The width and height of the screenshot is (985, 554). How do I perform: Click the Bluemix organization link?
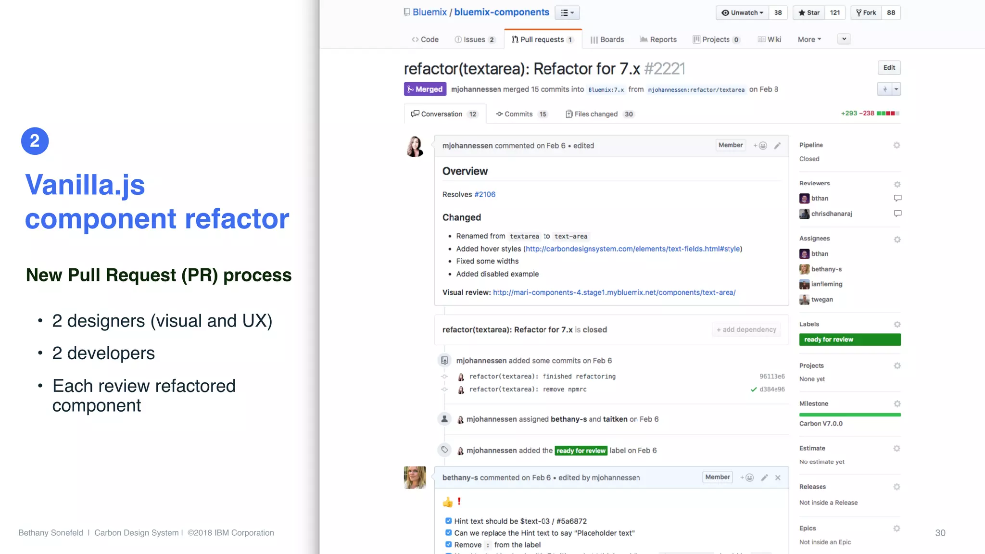pos(429,12)
